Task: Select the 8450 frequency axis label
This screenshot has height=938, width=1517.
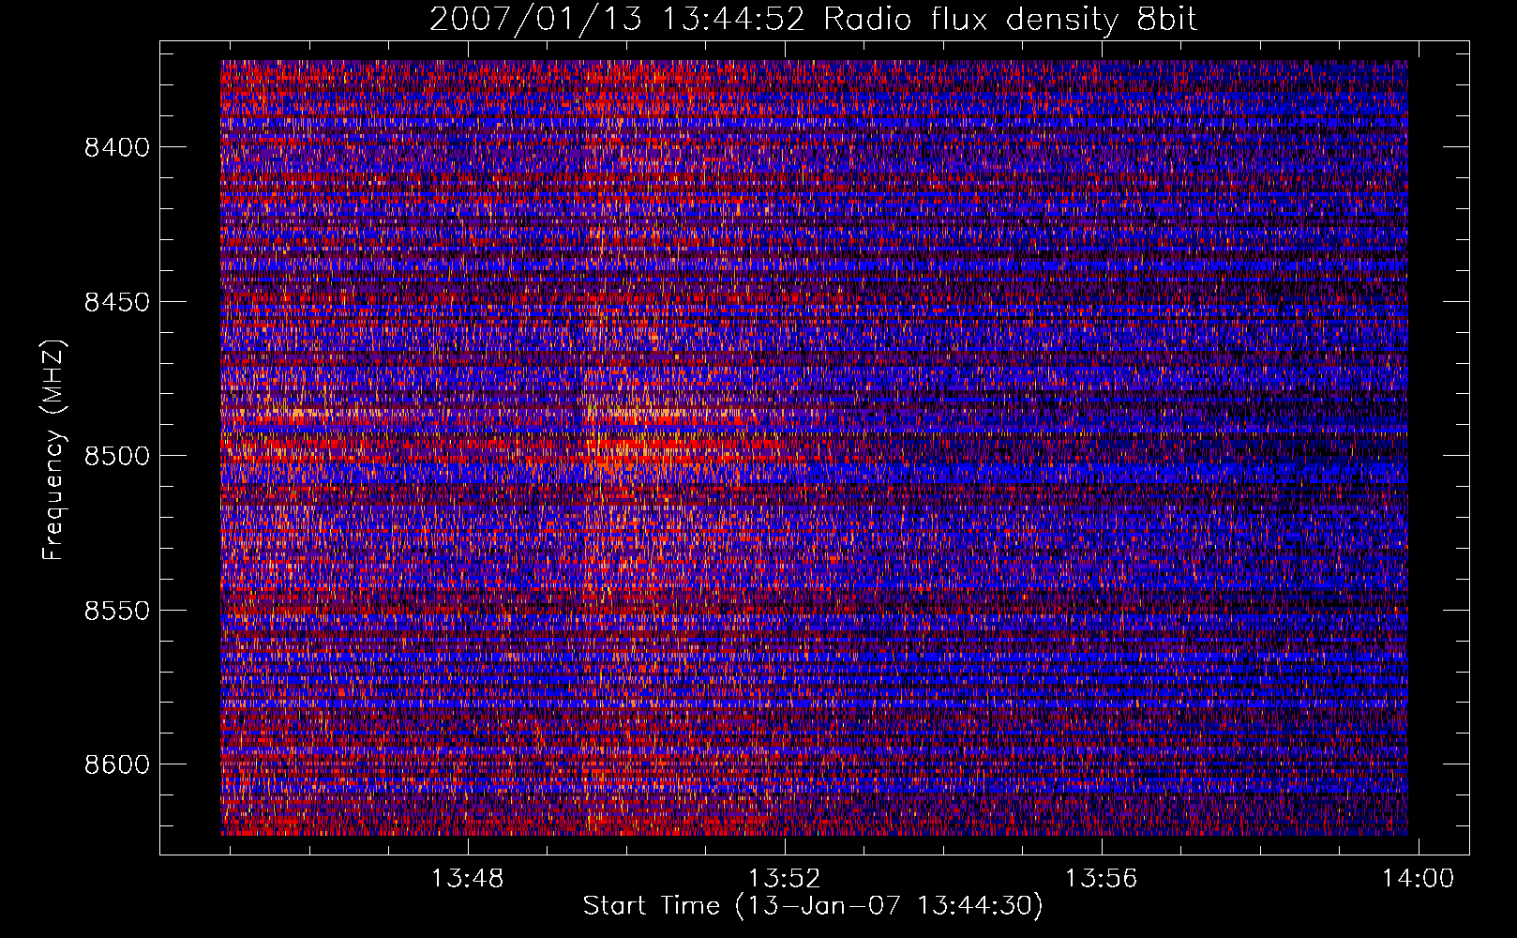Action: click(117, 302)
